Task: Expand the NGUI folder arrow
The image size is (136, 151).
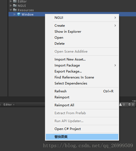Action: pyautogui.click(x=11, y=6)
